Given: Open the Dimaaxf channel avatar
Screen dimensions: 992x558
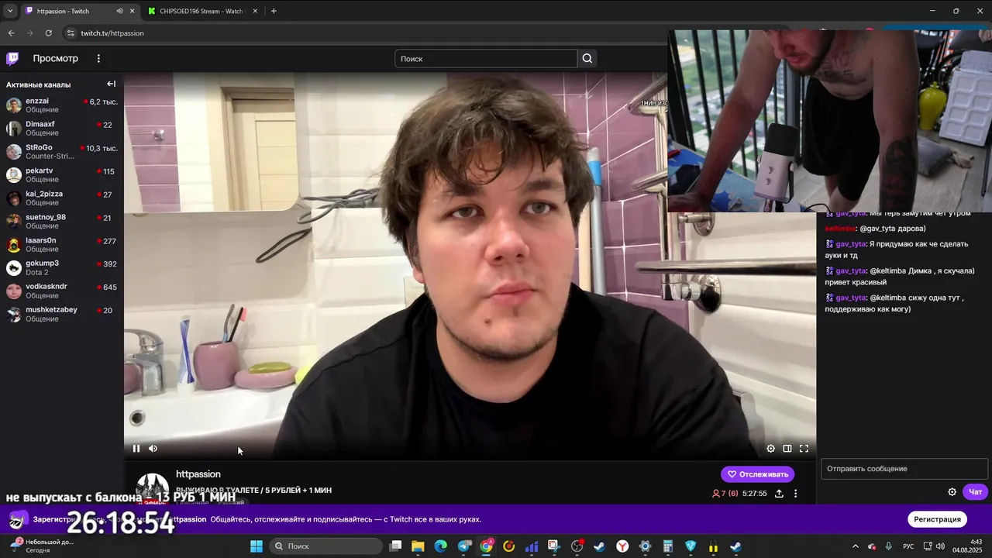Looking at the screenshot, I should [x=14, y=129].
